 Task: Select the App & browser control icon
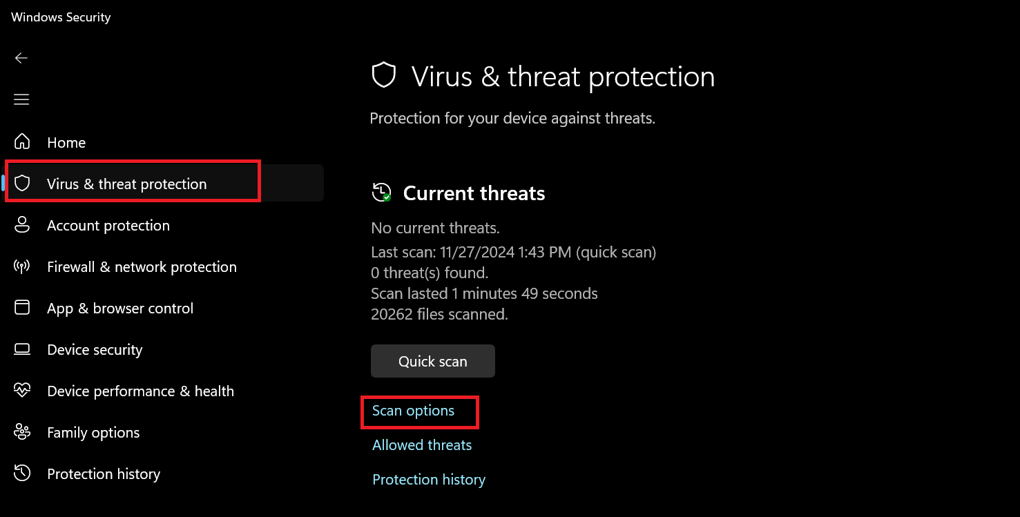(22, 308)
